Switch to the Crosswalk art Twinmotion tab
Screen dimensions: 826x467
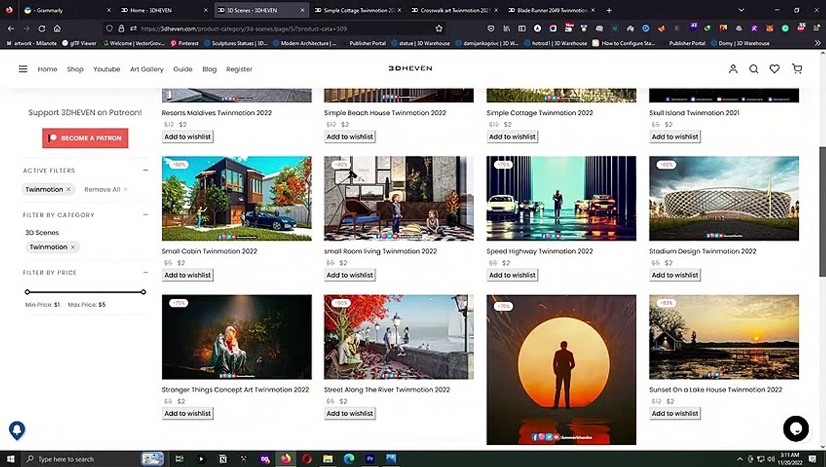455,10
